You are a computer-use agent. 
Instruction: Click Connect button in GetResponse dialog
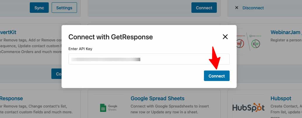pyautogui.click(x=217, y=76)
